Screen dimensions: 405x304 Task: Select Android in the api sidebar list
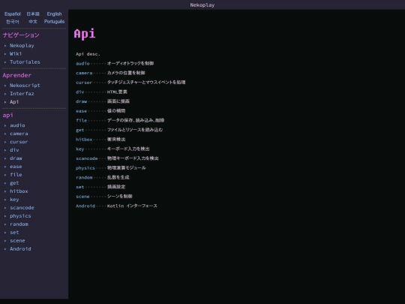click(x=20, y=249)
